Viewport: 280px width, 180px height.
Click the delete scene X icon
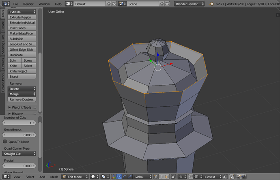point(167,4)
